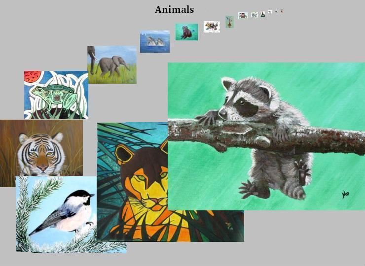Open the baby raccoon on branch painting
This screenshot has width=365, height=266.
point(266,136)
